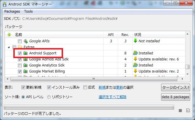Open the log document icon at bottom right
This screenshot has width=195, height=120.
(x=188, y=110)
